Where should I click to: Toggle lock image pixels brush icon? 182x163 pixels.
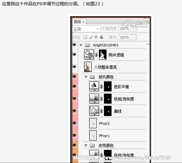point(91,37)
